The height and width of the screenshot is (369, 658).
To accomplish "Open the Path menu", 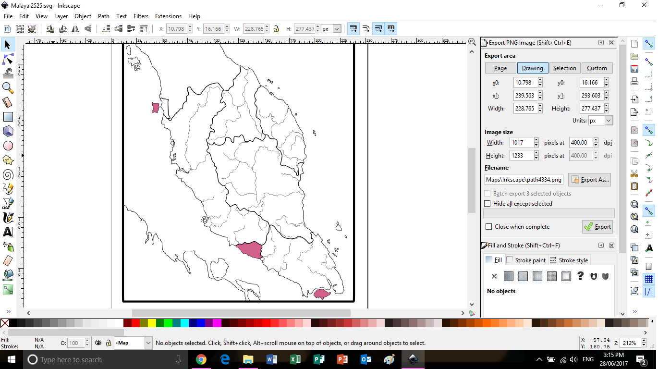I will (104, 16).
